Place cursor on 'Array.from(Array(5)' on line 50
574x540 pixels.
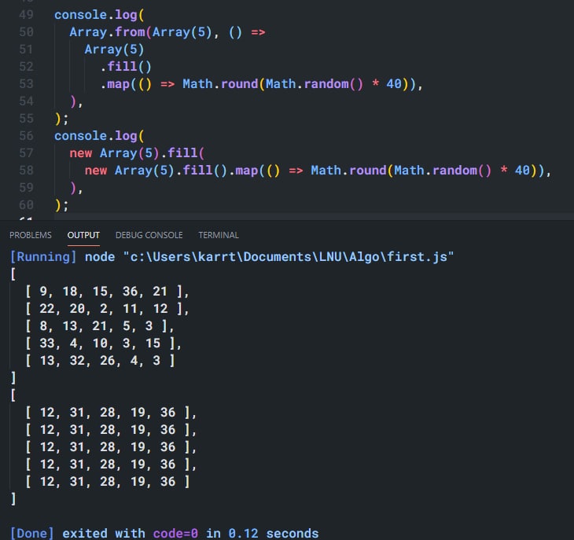[141, 32]
